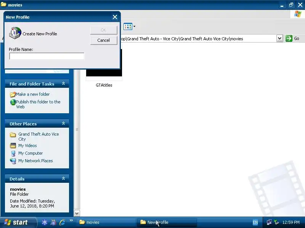Image resolution: width=305 pixels, height=228 pixels.
Task: Open Grand Theft Auto Vice City link
Action: [x=39, y=136]
